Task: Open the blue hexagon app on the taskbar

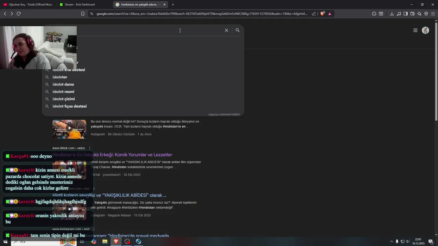Action: tap(138, 242)
